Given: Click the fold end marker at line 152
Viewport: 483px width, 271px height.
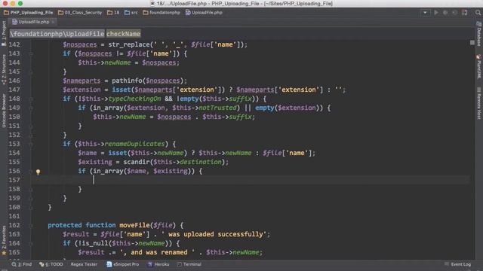Looking at the screenshot, I should [31, 135].
